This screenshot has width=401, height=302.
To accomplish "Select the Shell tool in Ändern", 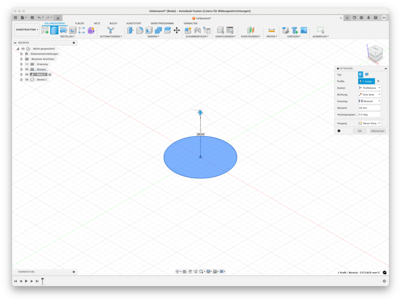I will [x=149, y=30].
